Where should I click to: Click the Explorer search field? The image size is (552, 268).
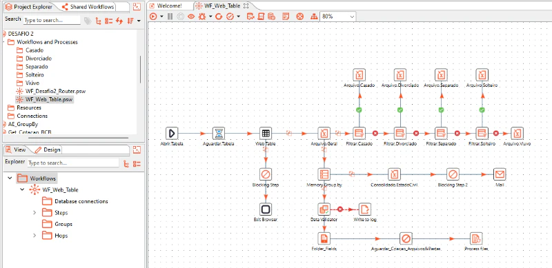(73, 163)
